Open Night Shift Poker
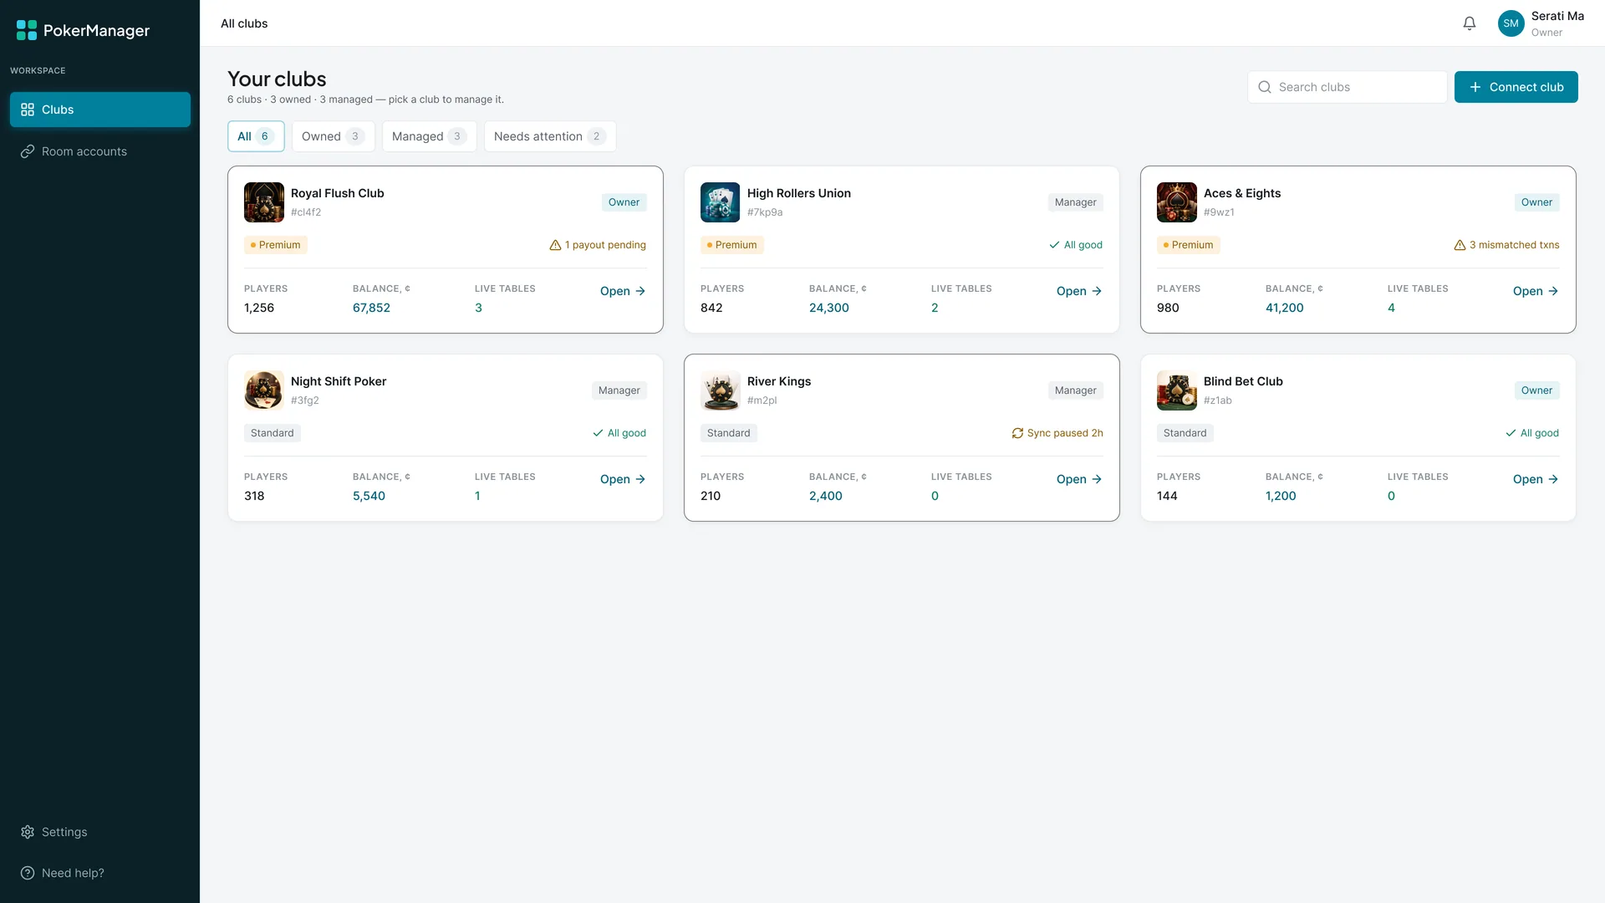The height and width of the screenshot is (903, 1605). pyautogui.click(x=623, y=479)
